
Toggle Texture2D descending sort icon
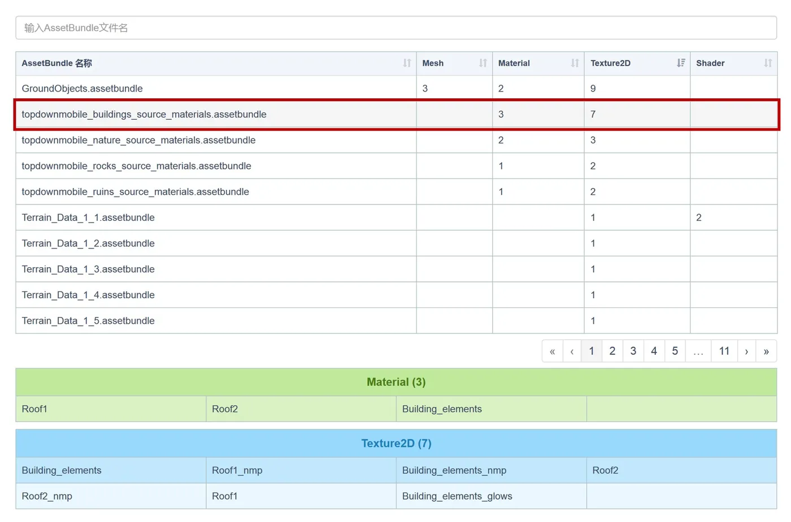click(x=681, y=63)
